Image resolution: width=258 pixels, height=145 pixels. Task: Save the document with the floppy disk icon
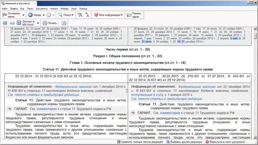coord(5,23)
